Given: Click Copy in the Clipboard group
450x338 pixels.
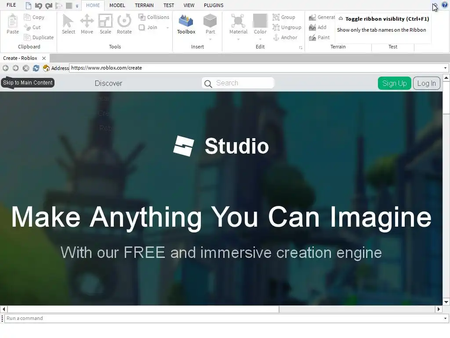Looking at the screenshot, I should (34, 17).
